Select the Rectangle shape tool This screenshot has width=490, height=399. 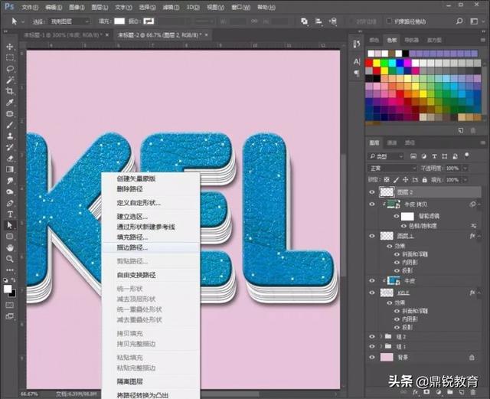[x=10, y=237]
